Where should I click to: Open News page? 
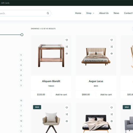click(116, 13)
